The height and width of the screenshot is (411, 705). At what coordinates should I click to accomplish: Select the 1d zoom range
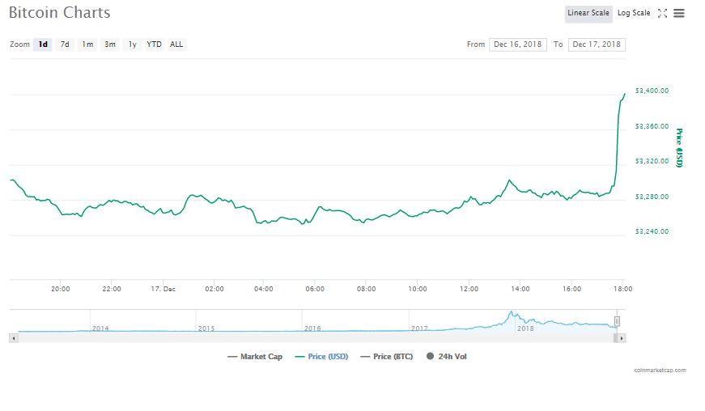(43, 44)
